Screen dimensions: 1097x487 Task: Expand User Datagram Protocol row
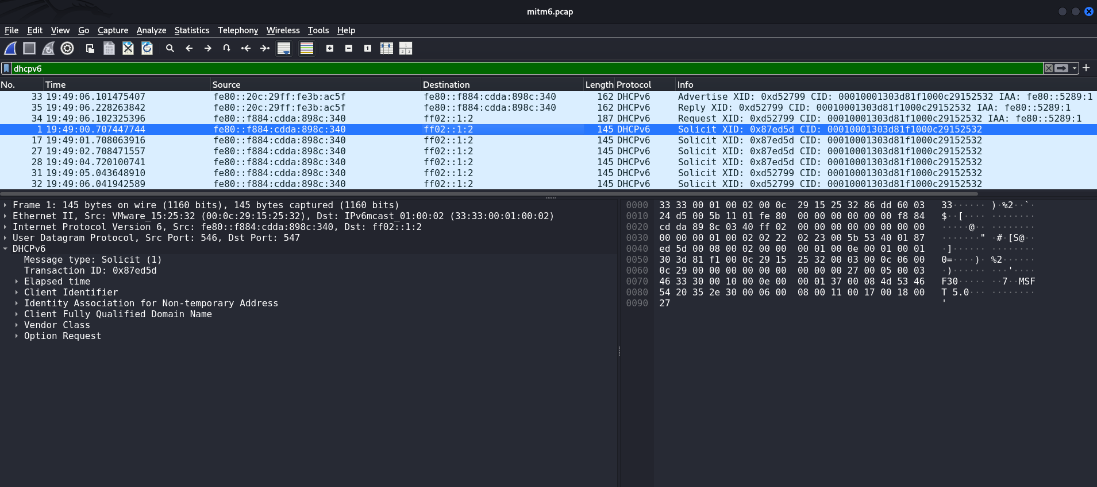[5, 238]
